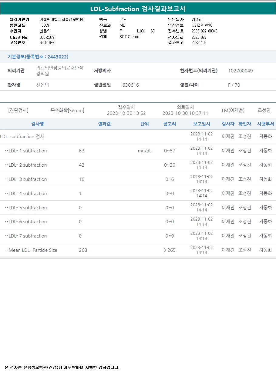
Task: Click the LDL-2 subfraction result value 42
Action: tap(82, 165)
